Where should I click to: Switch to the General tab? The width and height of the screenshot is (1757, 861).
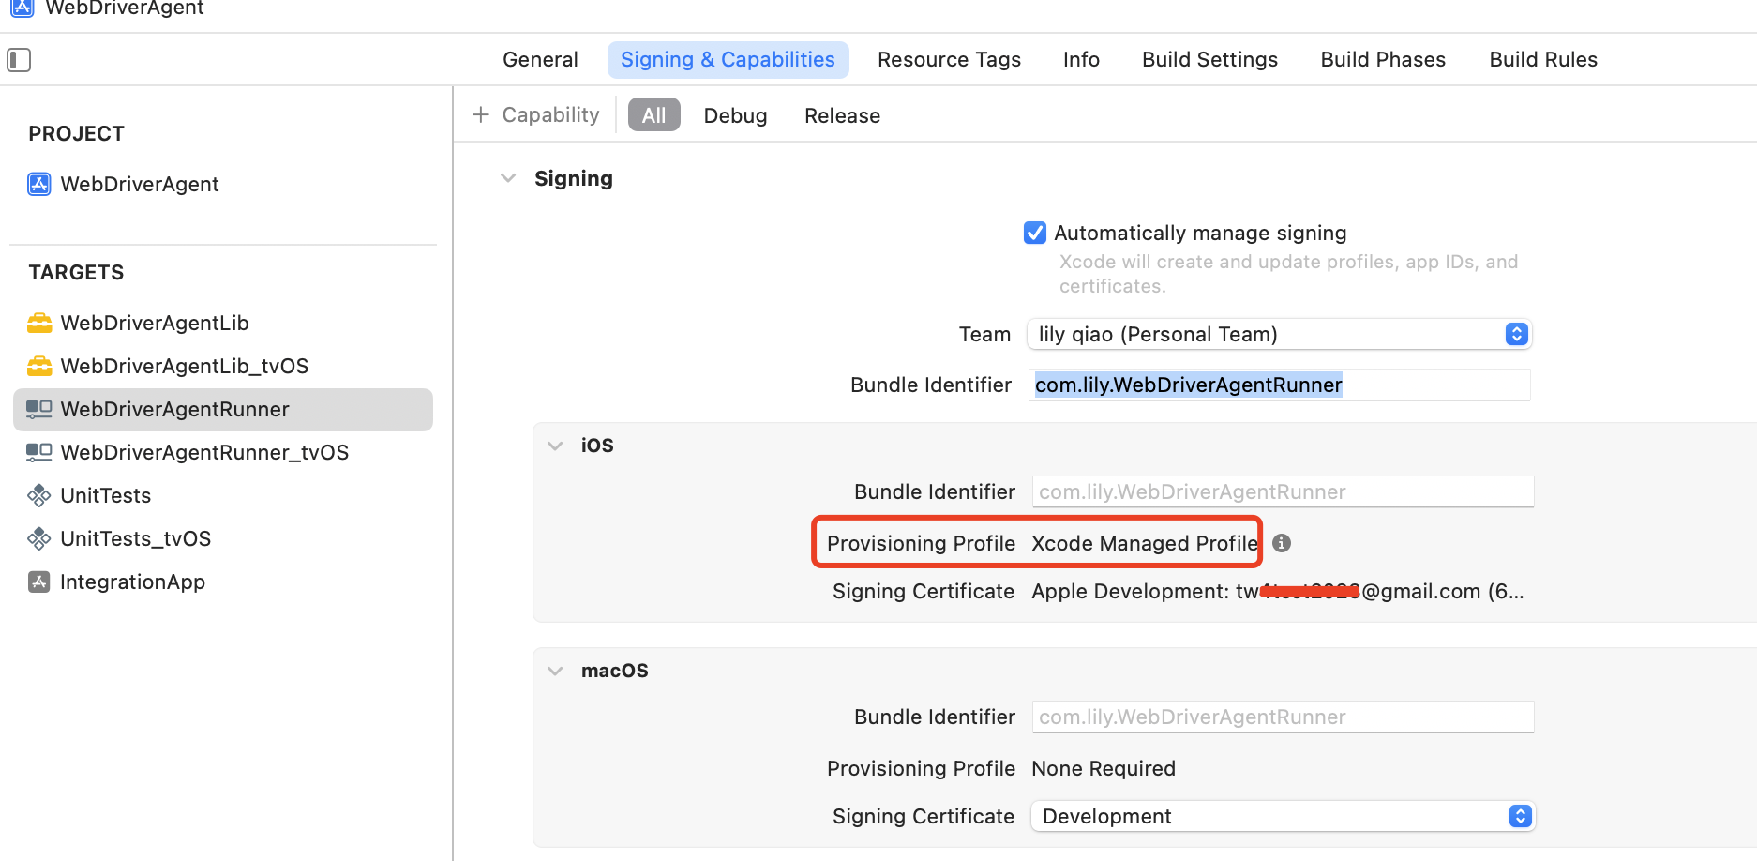[540, 60]
